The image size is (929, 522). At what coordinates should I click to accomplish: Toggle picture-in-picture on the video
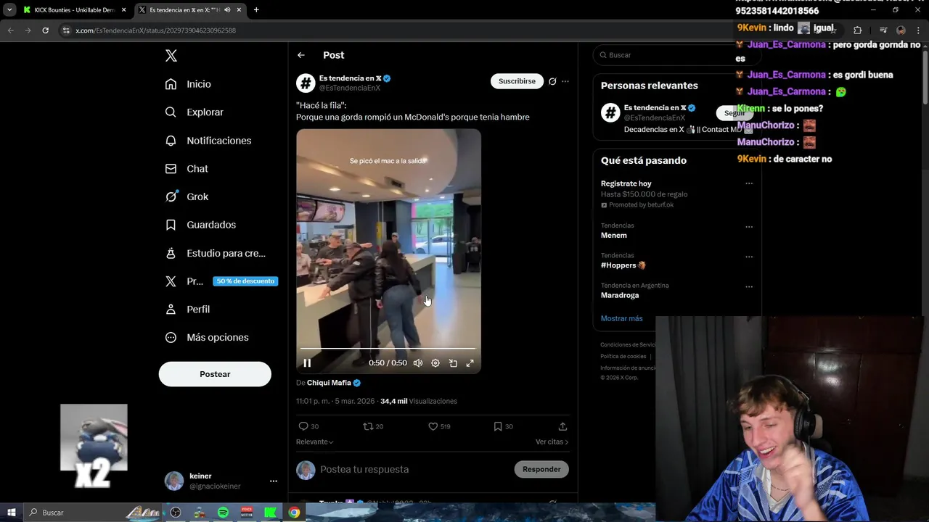pos(453,363)
